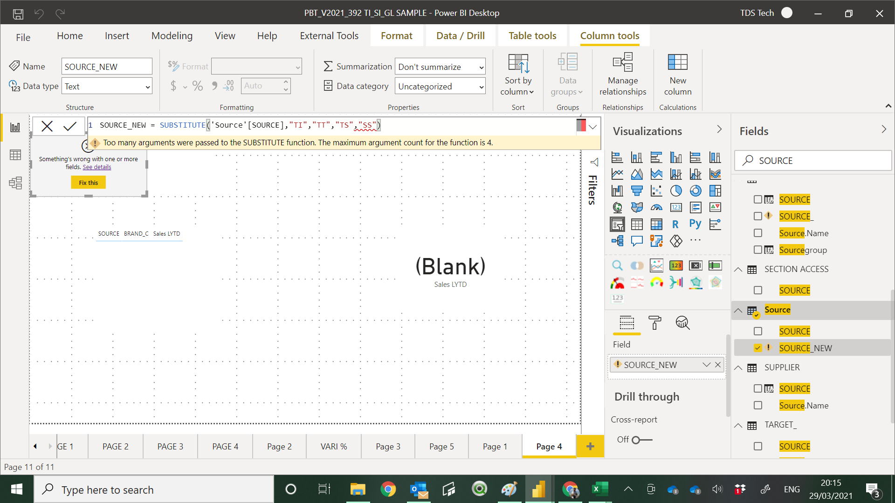
Task: Select the Donut chart visualization
Action: tap(695, 190)
